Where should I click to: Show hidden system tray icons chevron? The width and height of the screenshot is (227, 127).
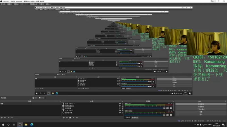coord(195,125)
